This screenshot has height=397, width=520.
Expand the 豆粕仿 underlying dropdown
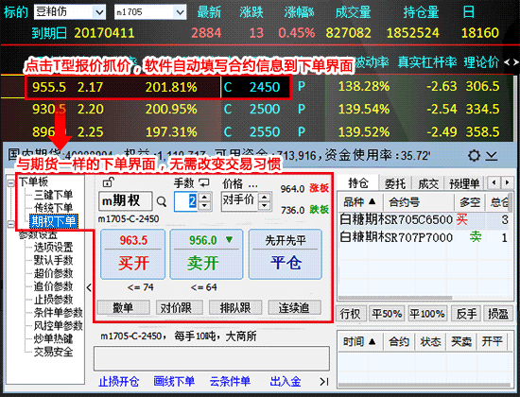[99, 12]
